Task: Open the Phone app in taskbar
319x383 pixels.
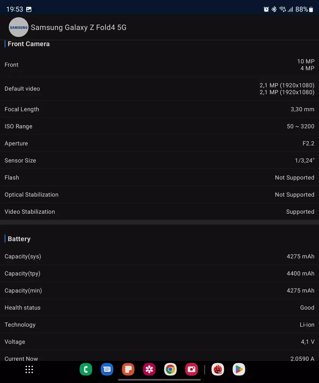Action: (x=86, y=369)
